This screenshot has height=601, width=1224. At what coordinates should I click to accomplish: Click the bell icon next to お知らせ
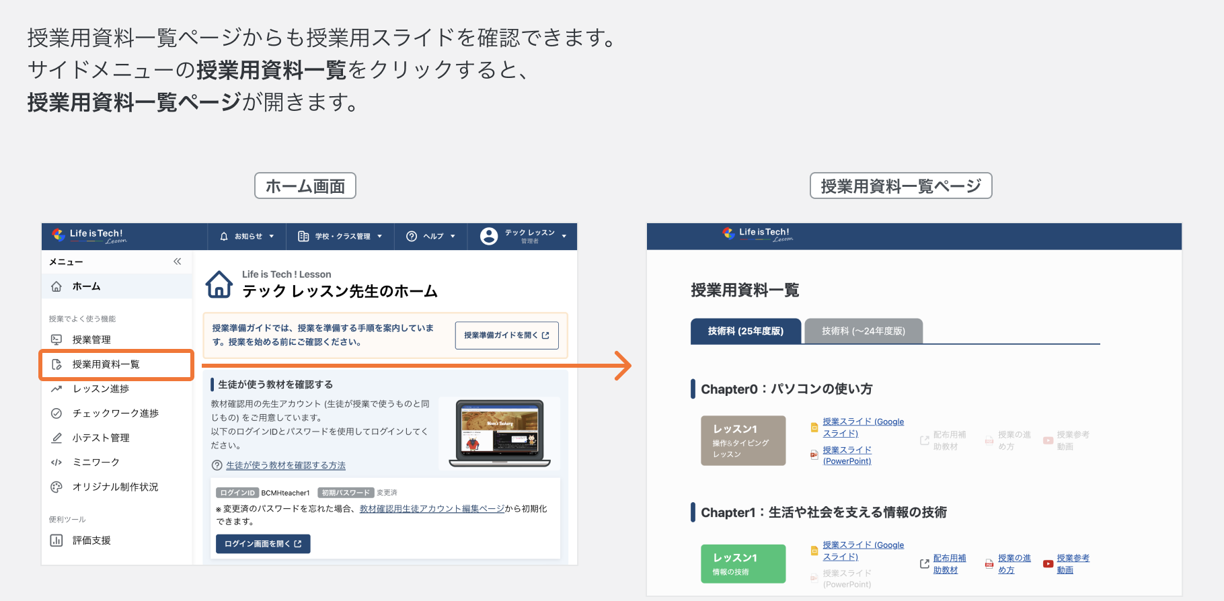pos(224,237)
